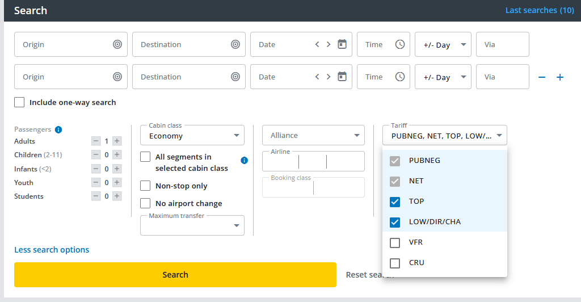Viewport: 581px width, 302px height.
Task: Tick the No airport change checkbox
Action: coord(146,203)
